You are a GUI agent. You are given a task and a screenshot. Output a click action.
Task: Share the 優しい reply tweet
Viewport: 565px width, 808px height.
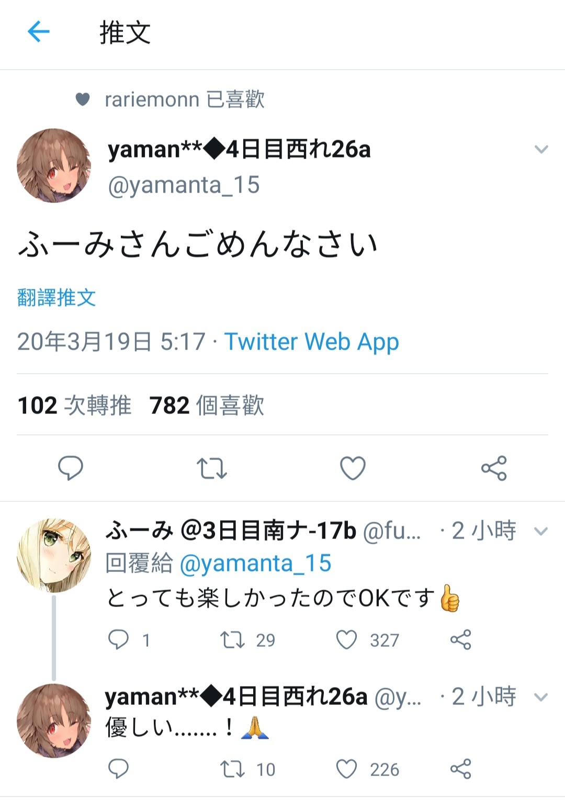pyautogui.click(x=461, y=769)
